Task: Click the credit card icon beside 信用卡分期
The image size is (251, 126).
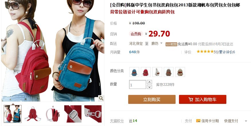Action: (x=198, y=121)
